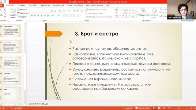Expand the shapes gallery more arrow

tap(136, 16)
